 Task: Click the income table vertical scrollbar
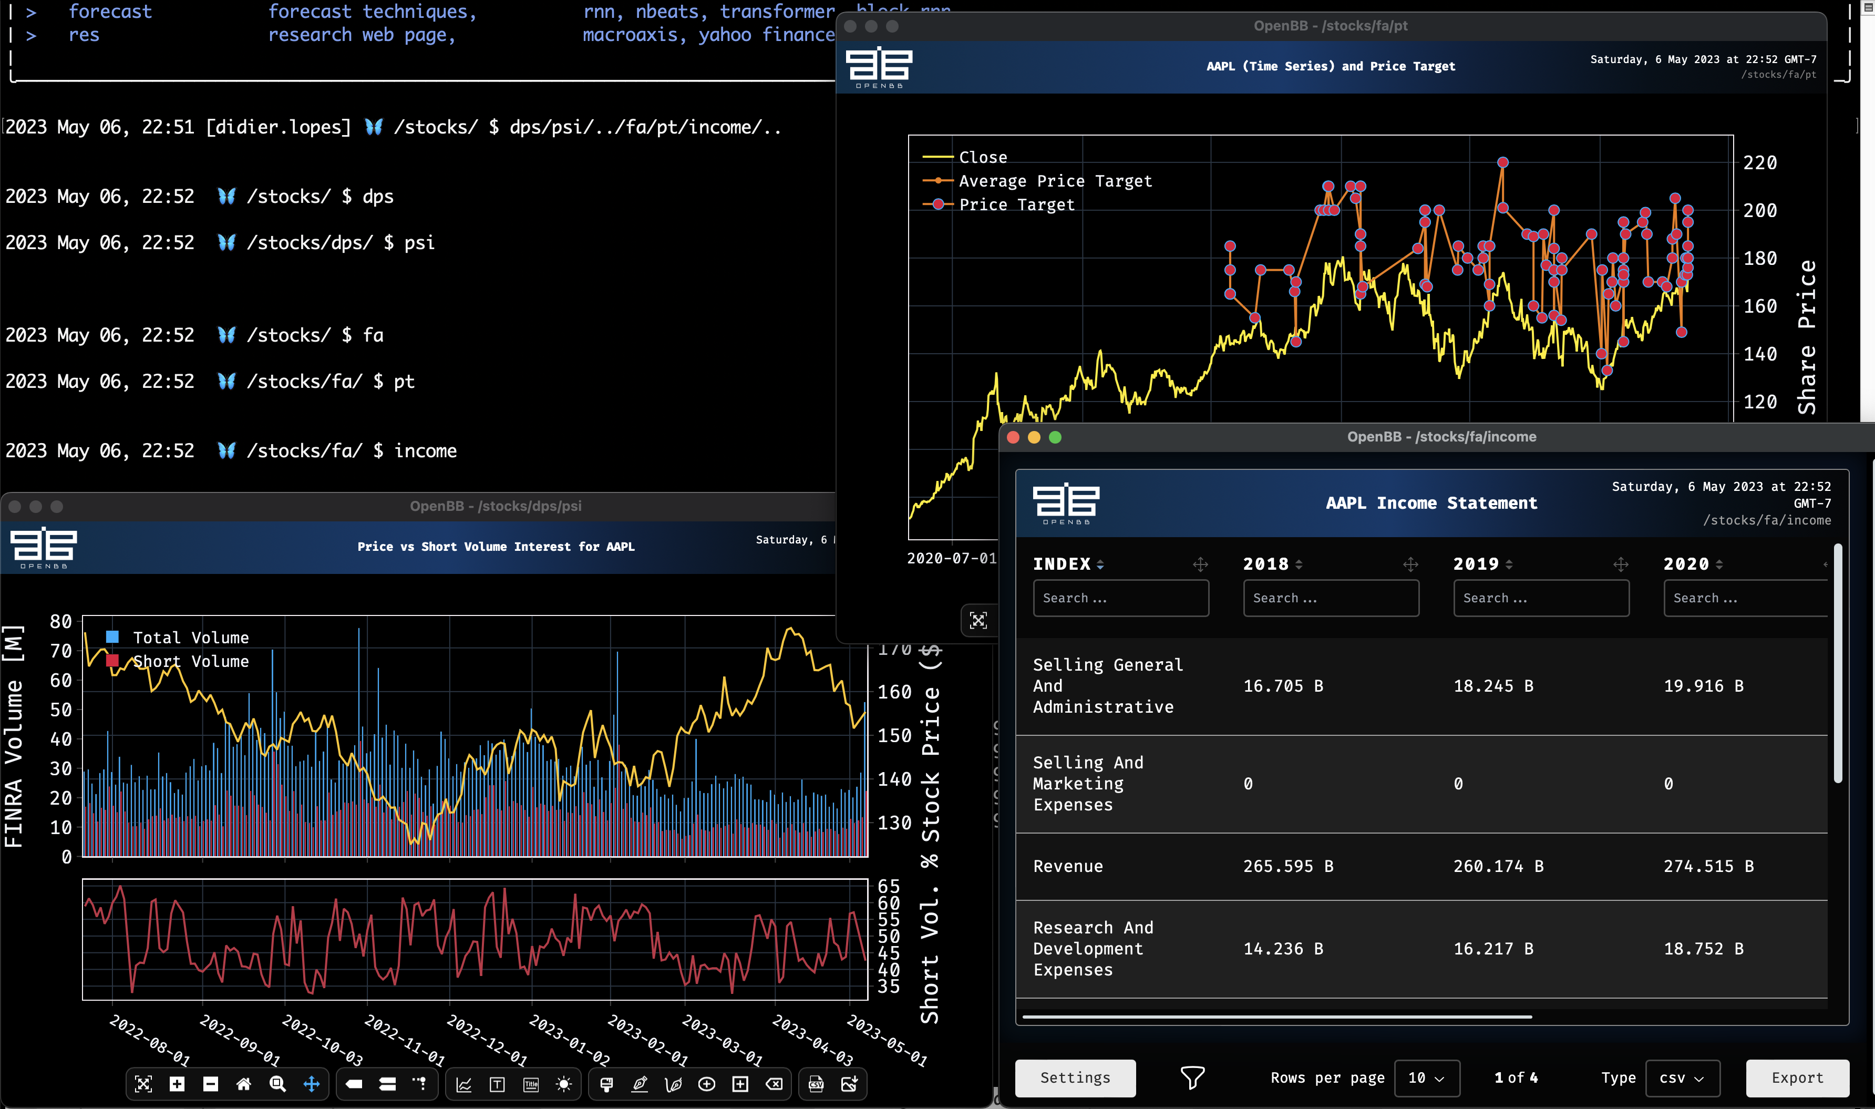coord(1838,664)
